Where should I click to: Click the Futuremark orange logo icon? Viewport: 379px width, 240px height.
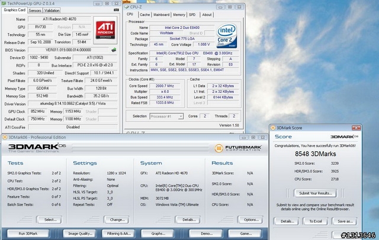click(x=219, y=148)
